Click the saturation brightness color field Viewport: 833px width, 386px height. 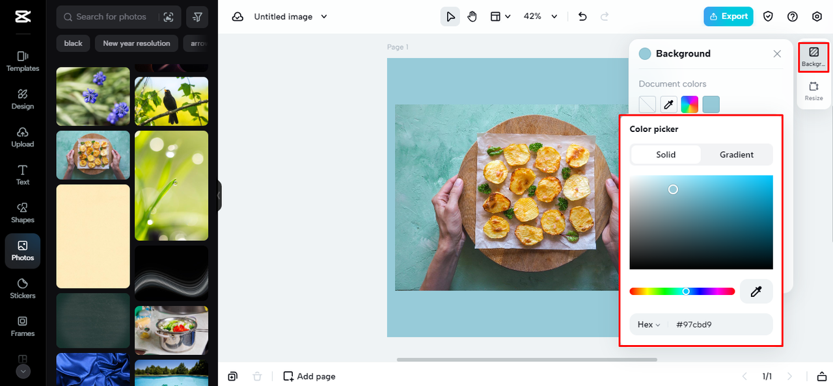pos(701,222)
